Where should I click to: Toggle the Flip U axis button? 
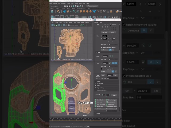coord(113,71)
